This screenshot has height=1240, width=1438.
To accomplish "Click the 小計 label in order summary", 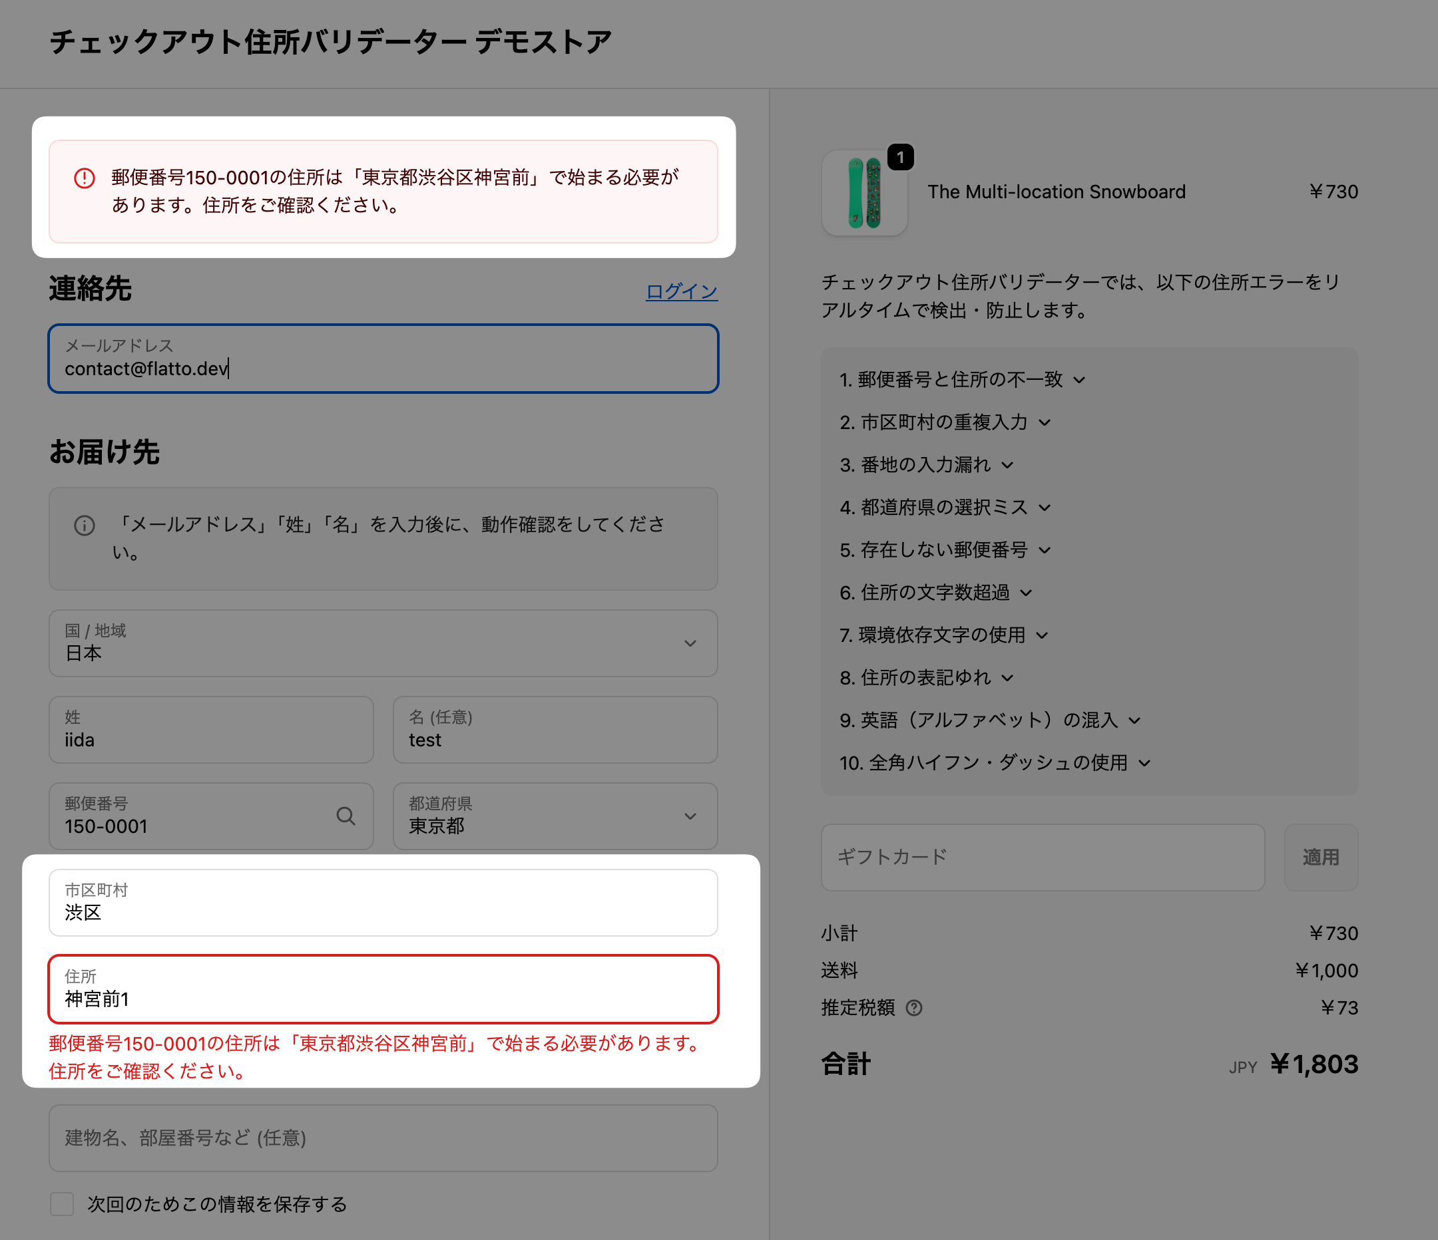I will pyautogui.click(x=839, y=933).
